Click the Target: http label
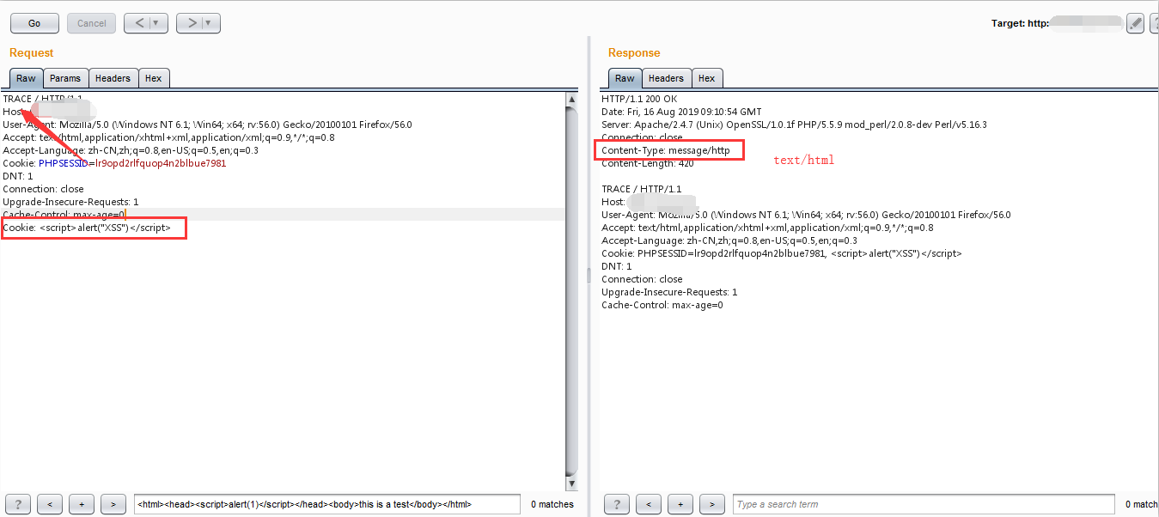The width and height of the screenshot is (1159, 517). [x=1020, y=24]
